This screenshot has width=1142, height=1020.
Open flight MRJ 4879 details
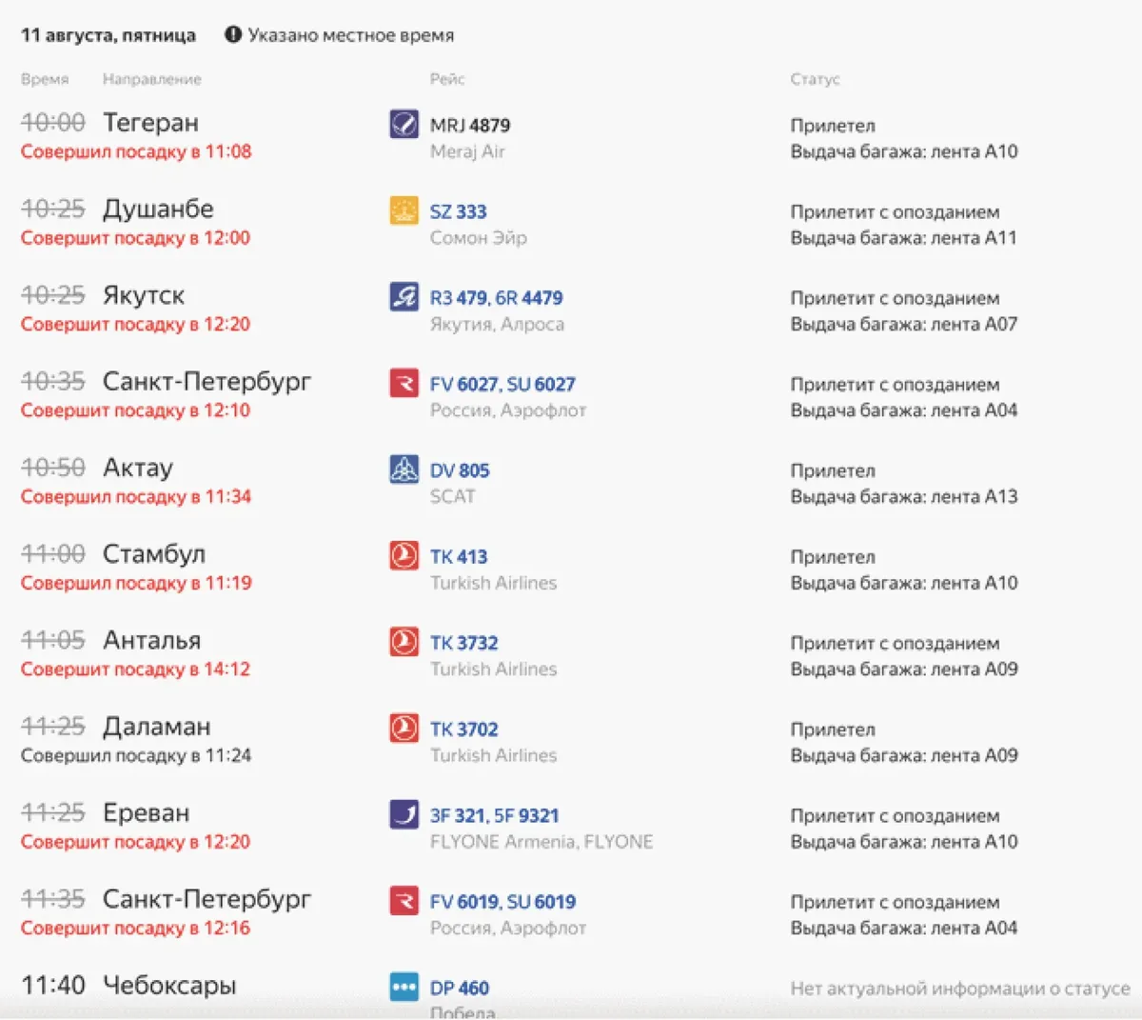pos(469,125)
